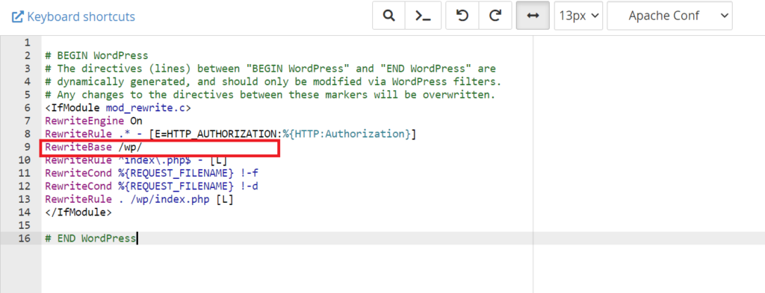765x293 pixels.
Task: Click the 'Any changes to the directives' comment
Action: coord(270,95)
